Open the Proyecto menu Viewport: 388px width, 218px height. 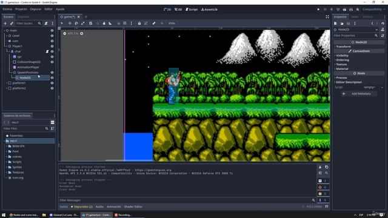click(21, 9)
